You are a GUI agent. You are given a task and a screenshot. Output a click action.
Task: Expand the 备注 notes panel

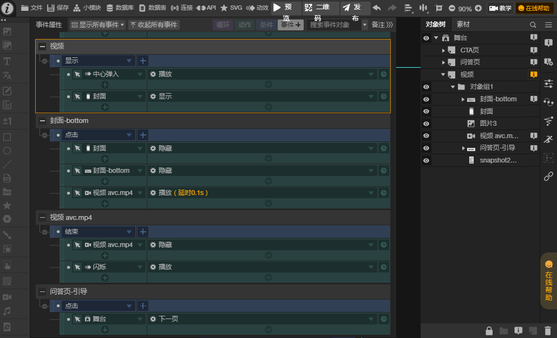[382, 24]
